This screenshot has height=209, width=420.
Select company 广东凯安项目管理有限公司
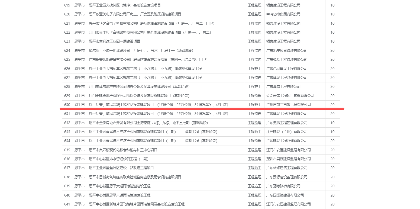point(287,50)
